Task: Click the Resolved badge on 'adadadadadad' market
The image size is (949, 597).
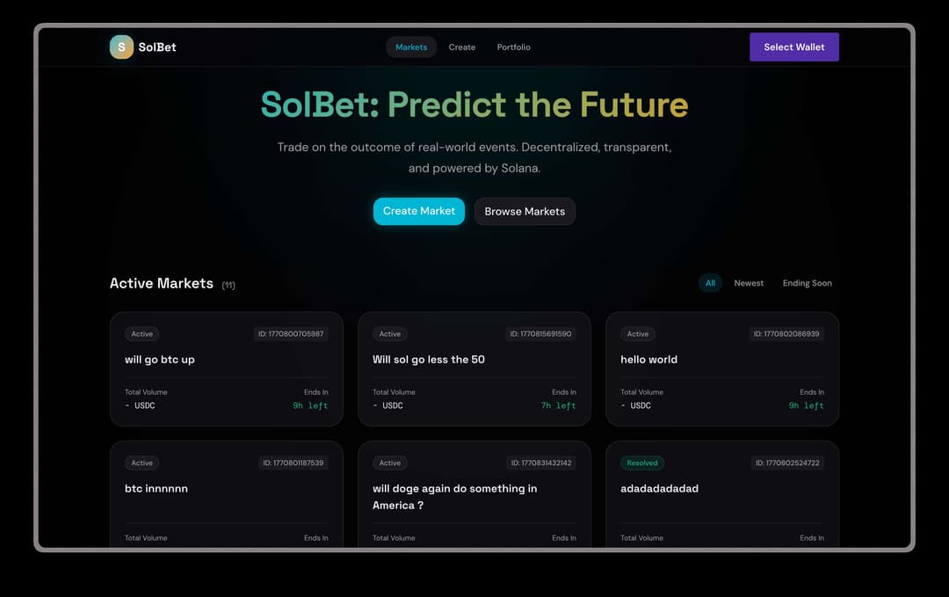Action: [641, 462]
